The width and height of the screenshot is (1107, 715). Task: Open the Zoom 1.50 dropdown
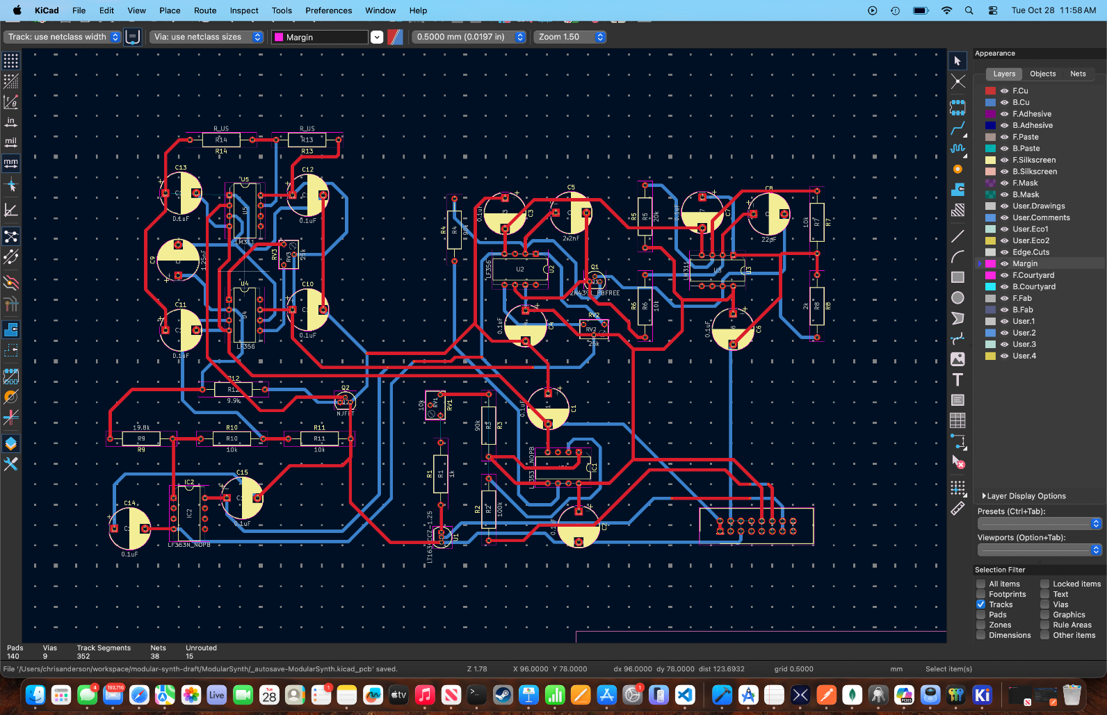(x=570, y=37)
